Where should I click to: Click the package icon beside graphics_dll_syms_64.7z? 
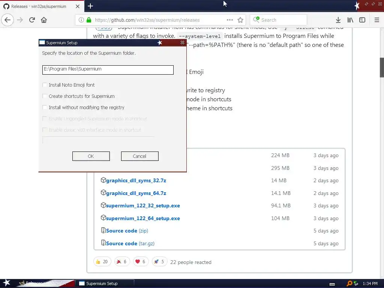pyautogui.click(x=103, y=193)
